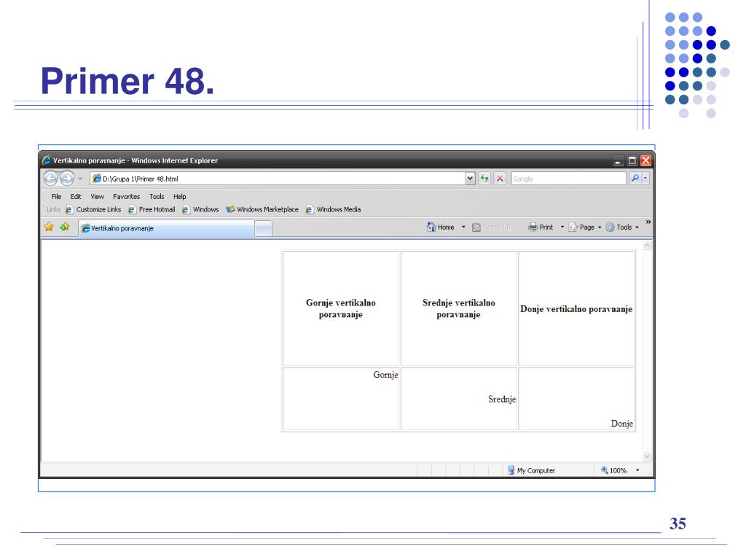Click the address bar with Primer 48.html
Screen dimensions: 746x560
(x=278, y=179)
